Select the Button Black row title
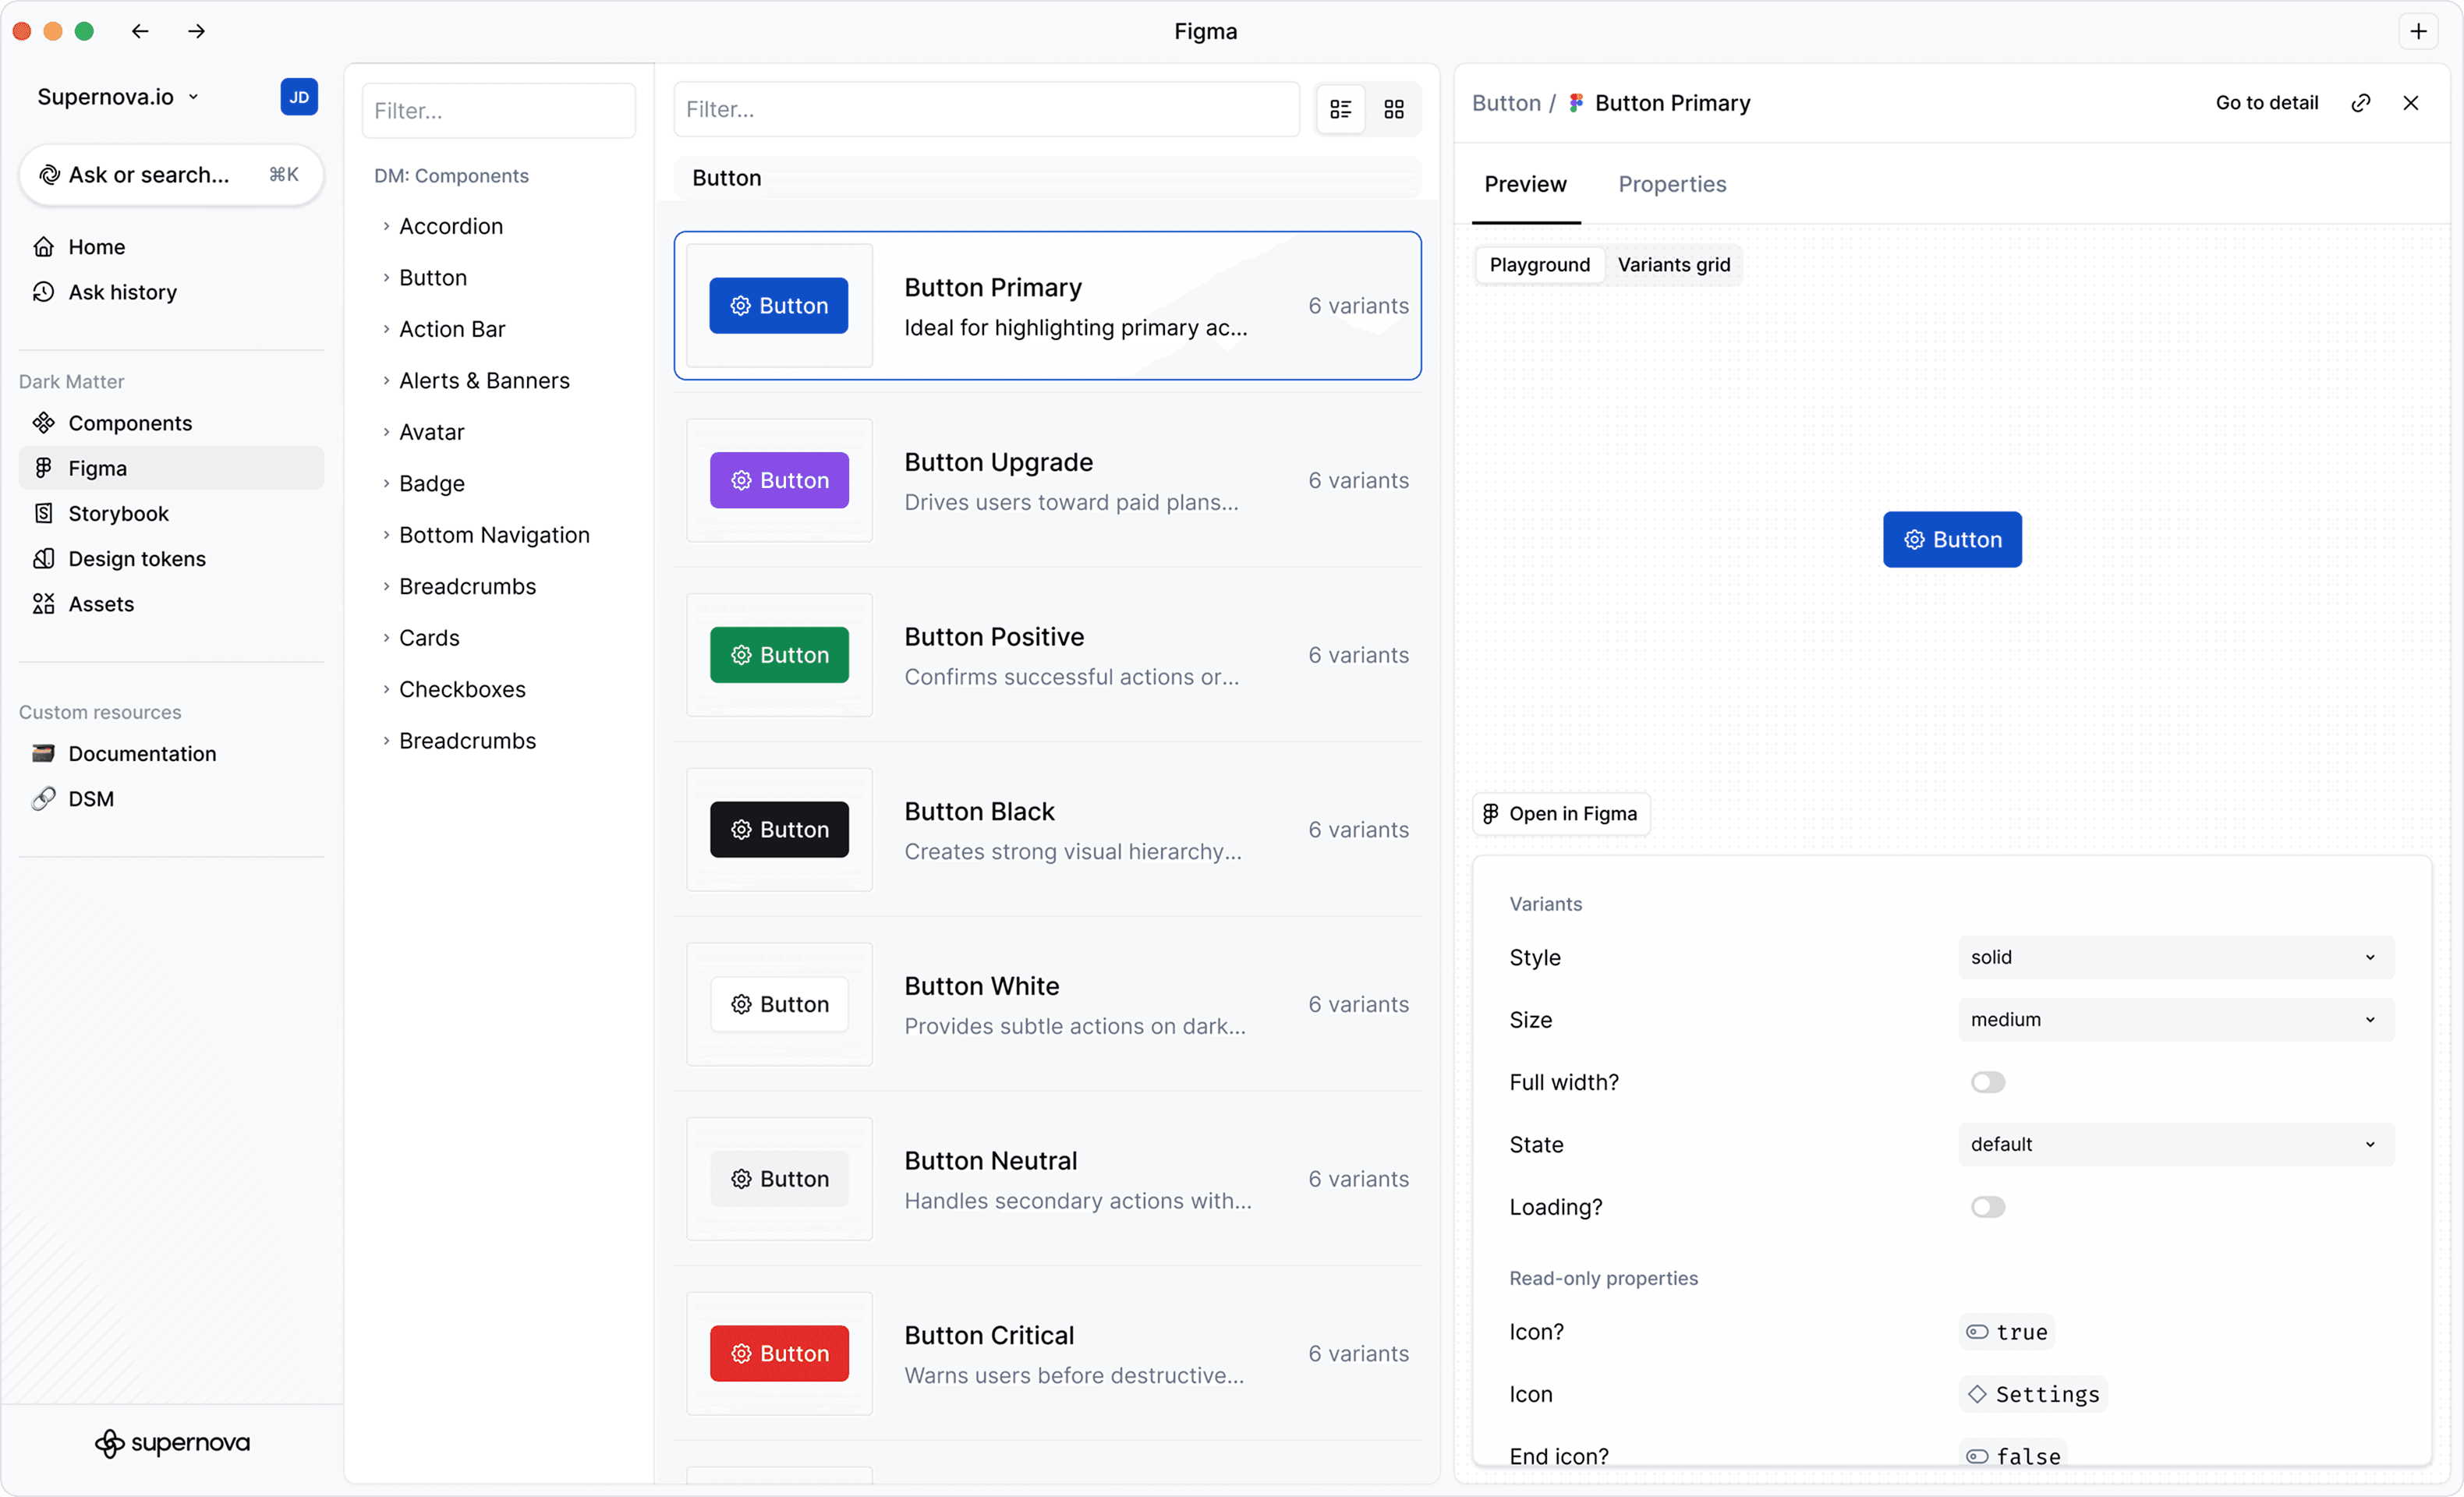This screenshot has height=1497, width=2464. tap(979, 812)
